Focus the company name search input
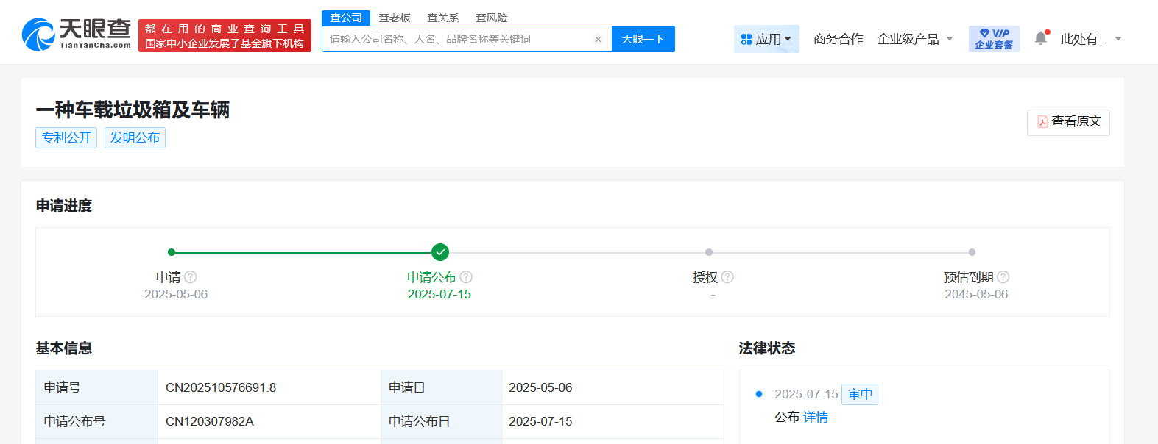1158x444 pixels. (x=456, y=40)
